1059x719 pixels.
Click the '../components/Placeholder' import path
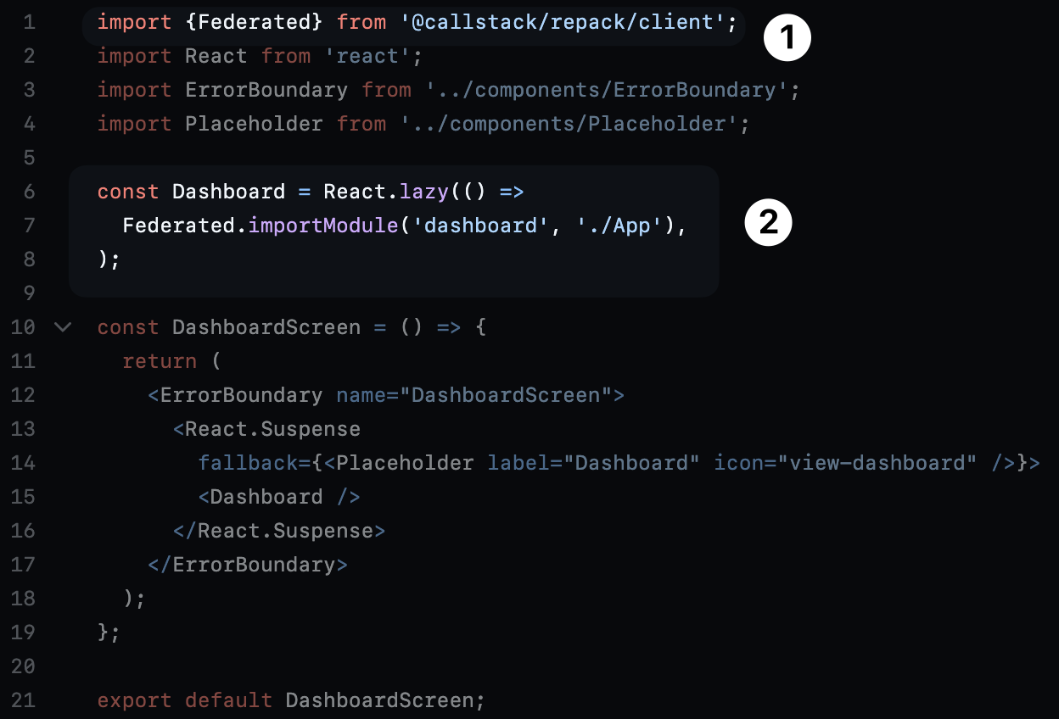(x=569, y=124)
